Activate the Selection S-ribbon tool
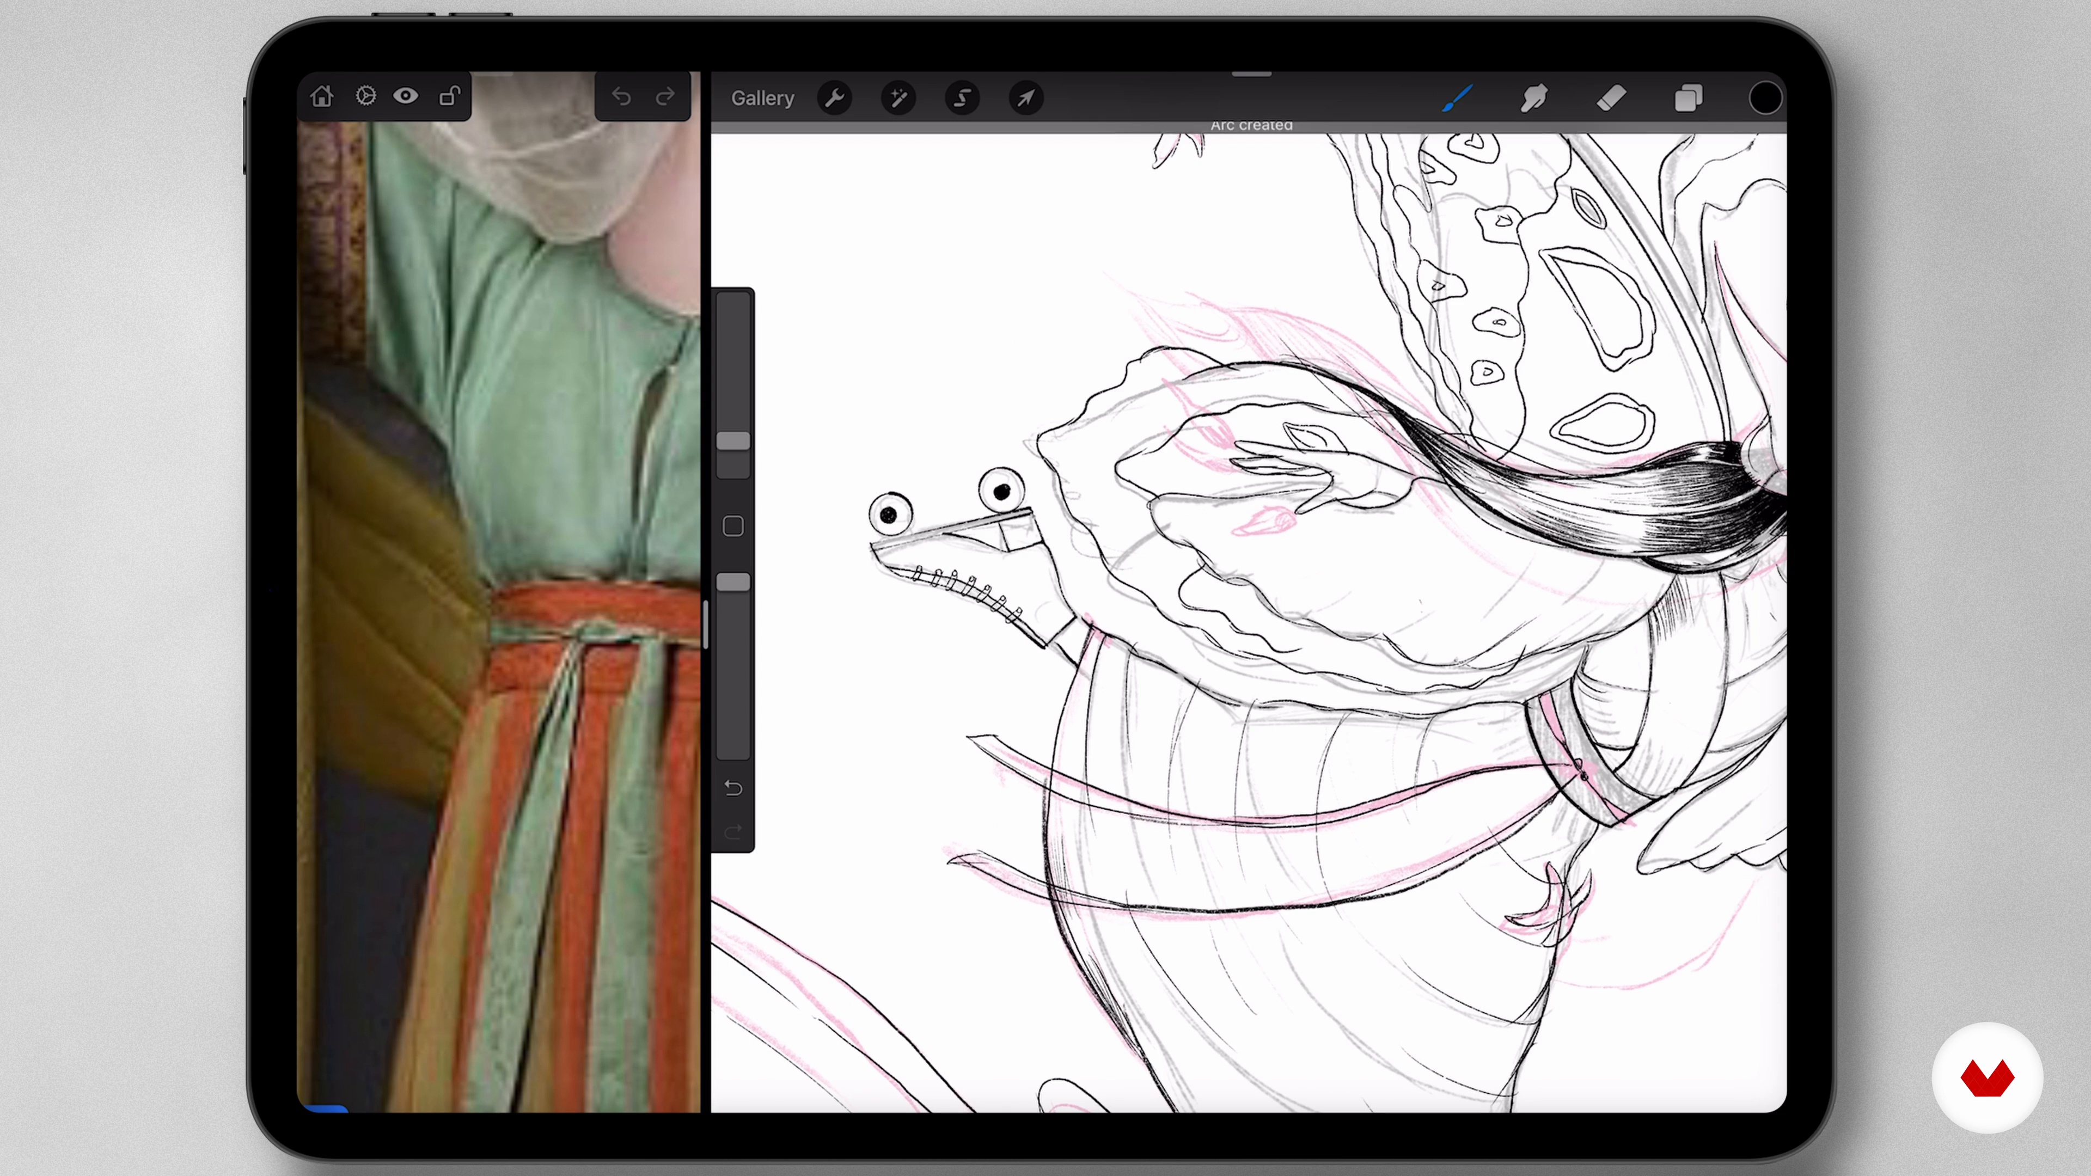The image size is (2091, 1176). click(x=963, y=98)
